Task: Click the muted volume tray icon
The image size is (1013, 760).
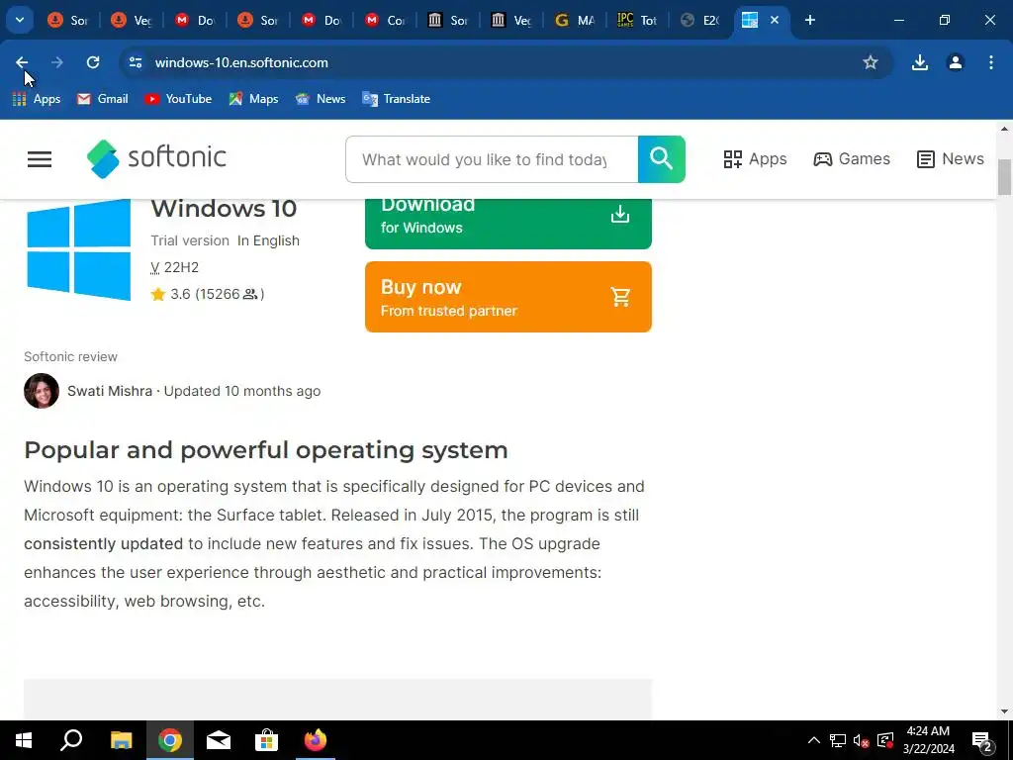Action: (x=861, y=740)
